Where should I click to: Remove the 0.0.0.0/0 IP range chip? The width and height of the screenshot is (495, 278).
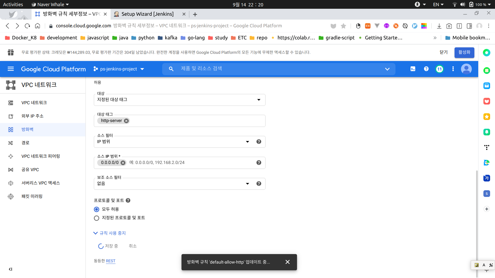pos(123,163)
